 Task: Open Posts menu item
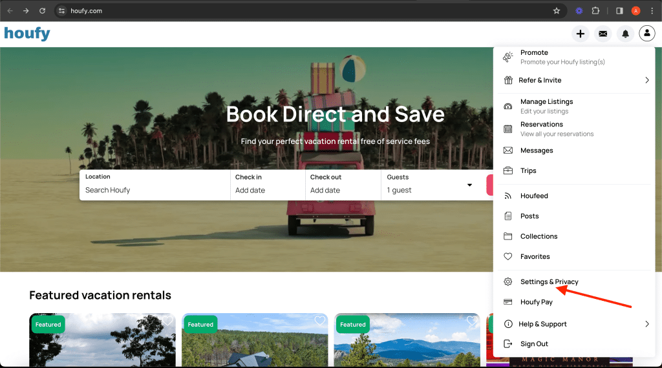(574, 216)
